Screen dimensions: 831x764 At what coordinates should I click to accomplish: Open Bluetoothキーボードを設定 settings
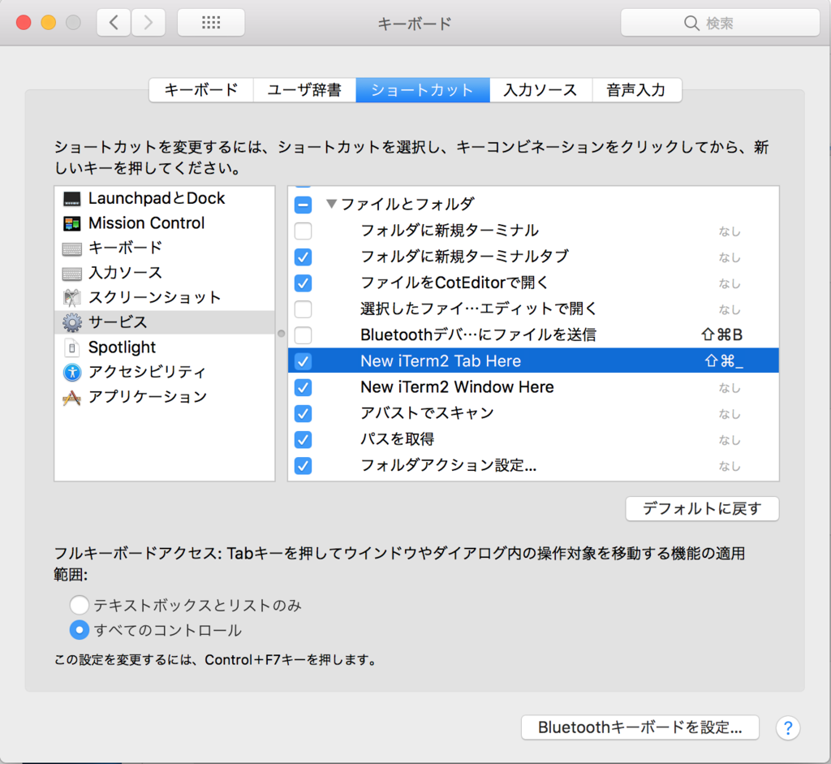pos(640,728)
